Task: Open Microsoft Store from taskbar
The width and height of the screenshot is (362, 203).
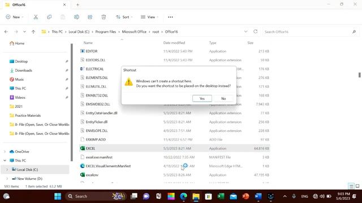Action: (x=209, y=196)
